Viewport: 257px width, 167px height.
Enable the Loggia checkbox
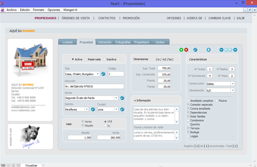click(188, 136)
